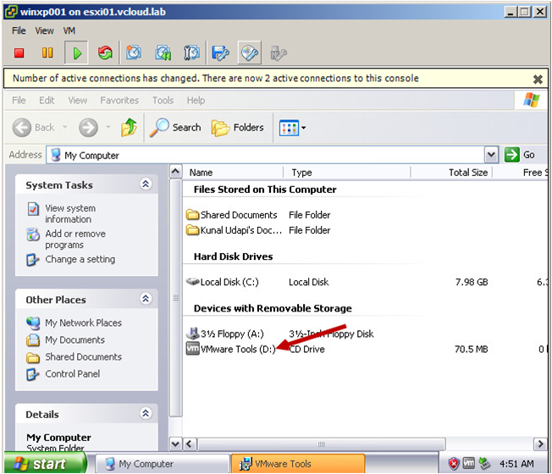Click the VMware Tools tray icon
This screenshot has height=474, width=552.
point(468,463)
